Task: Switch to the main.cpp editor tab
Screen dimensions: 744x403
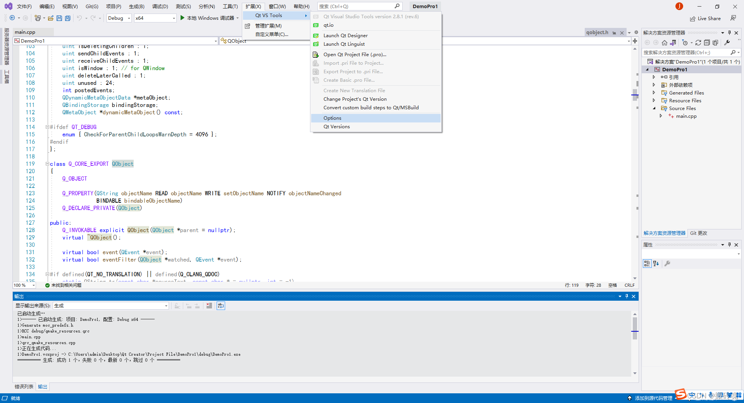Action: pyautogui.click(x=25, y=32)
